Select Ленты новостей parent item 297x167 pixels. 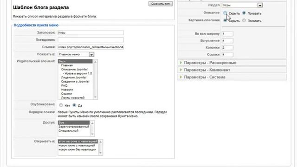[75, 98]
